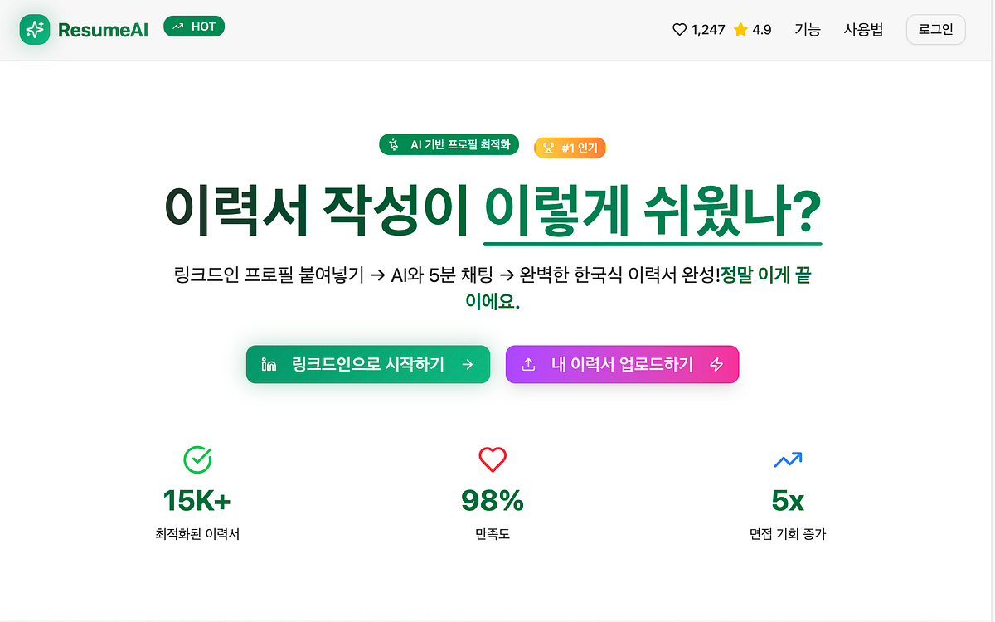Click the 로그인 button
The image size is (995, 622).
[x=935, y=28]
